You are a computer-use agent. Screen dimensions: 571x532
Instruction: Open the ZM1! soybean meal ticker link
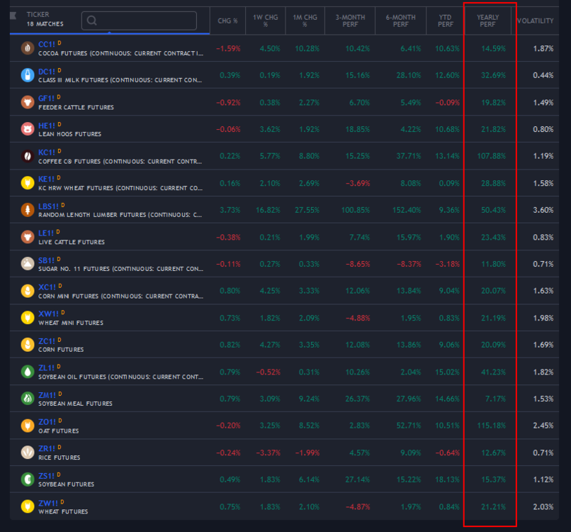point(47,394)
